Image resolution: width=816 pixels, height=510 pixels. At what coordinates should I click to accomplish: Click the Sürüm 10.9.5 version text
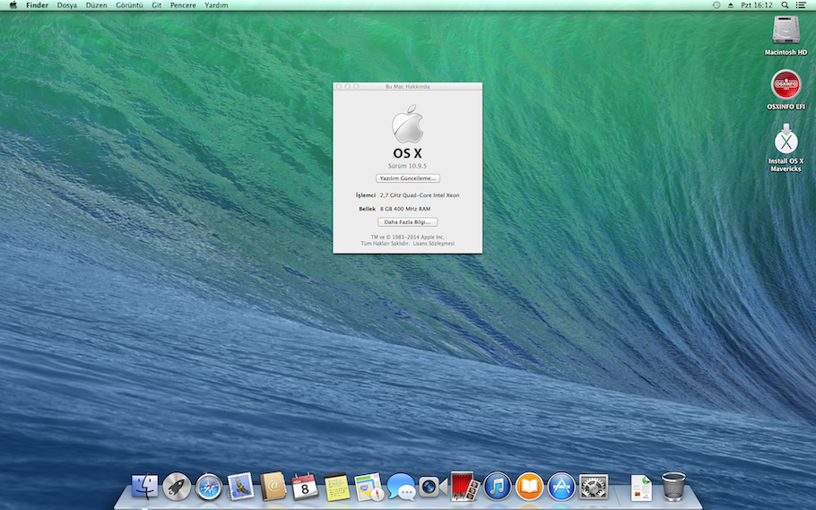point(408,167)
